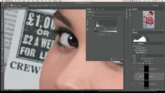Select the Type tool
Screen dimensions: 165x93
(x=2, y=51)
